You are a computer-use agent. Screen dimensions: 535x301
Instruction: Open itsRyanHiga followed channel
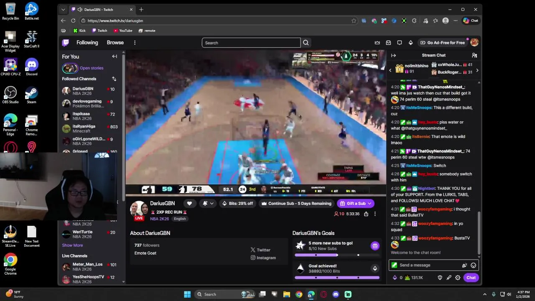click(90, 129)
